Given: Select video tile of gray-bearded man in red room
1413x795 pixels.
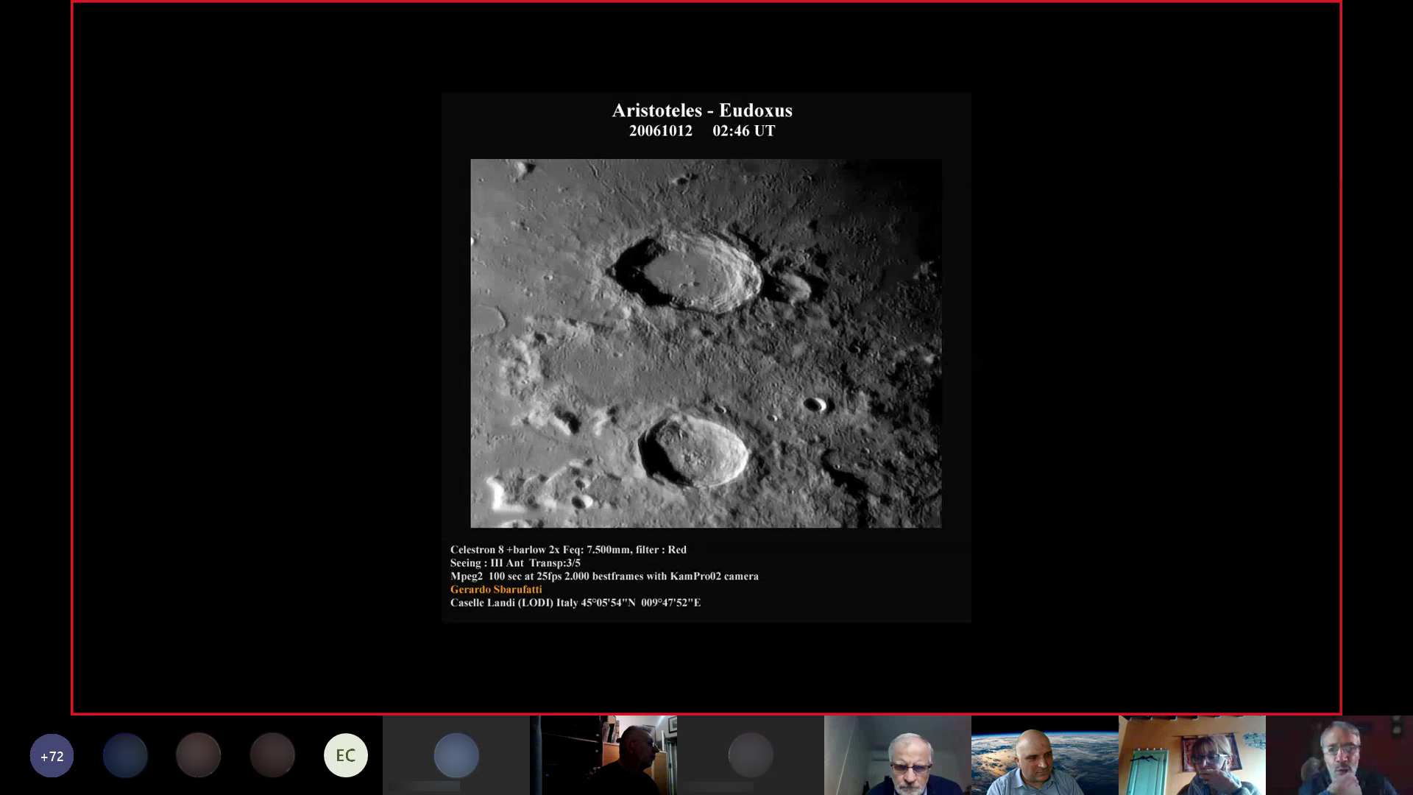Looking at the screenshot, I should point(1339,755).
